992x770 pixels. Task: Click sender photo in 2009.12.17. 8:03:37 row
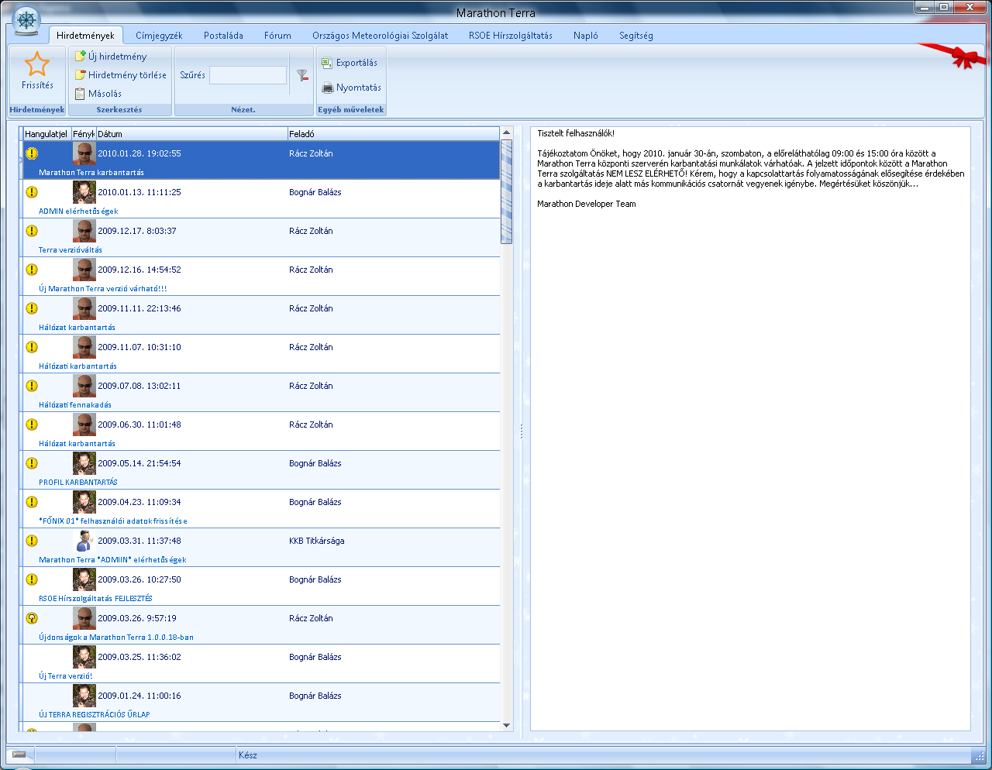coord(84,231)
